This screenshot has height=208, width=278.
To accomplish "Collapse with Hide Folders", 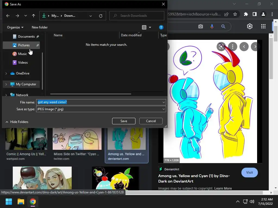I will 17,122.
